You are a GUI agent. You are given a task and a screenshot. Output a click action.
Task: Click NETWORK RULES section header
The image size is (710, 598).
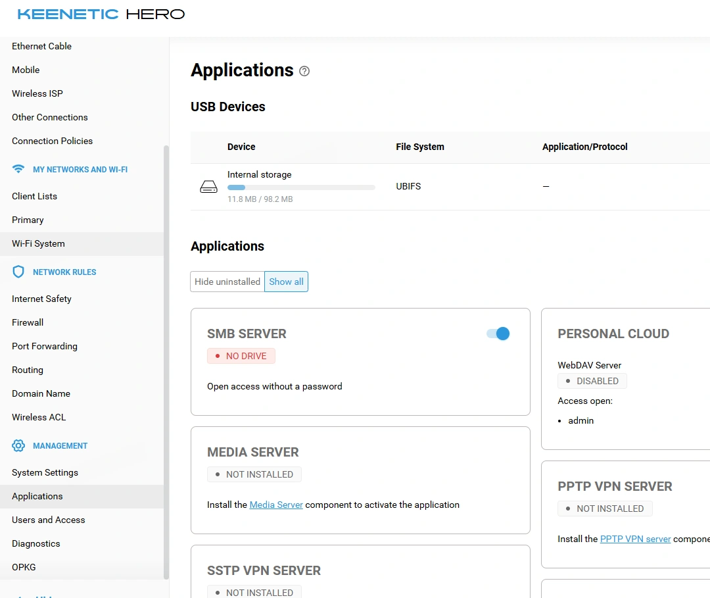64,272
